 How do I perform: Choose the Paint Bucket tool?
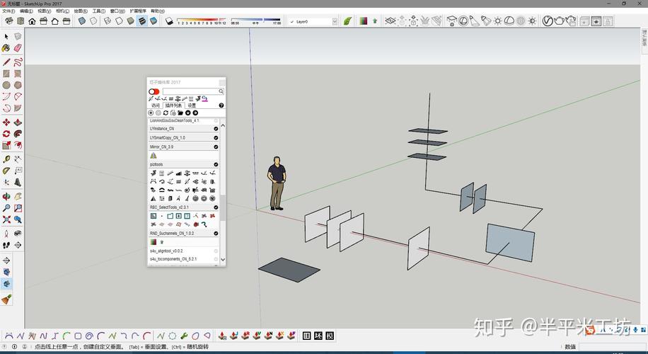(x=6, y=48)
